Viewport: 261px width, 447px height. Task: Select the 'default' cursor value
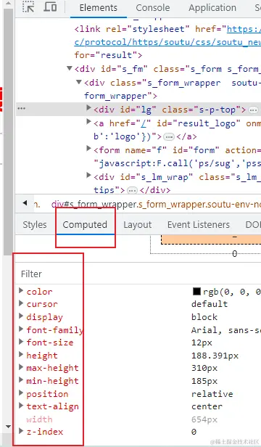210,304
